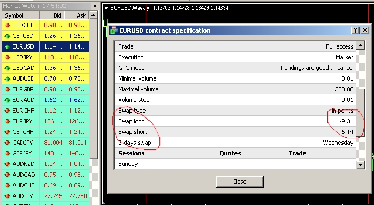The image size is (374, 205).
Task: Click the Maximal volume value 200.00
Action: [x=344, y=89]
